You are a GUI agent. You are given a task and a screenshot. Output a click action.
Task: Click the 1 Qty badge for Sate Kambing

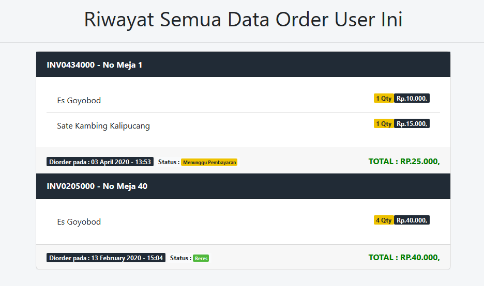tap(384, 123)
